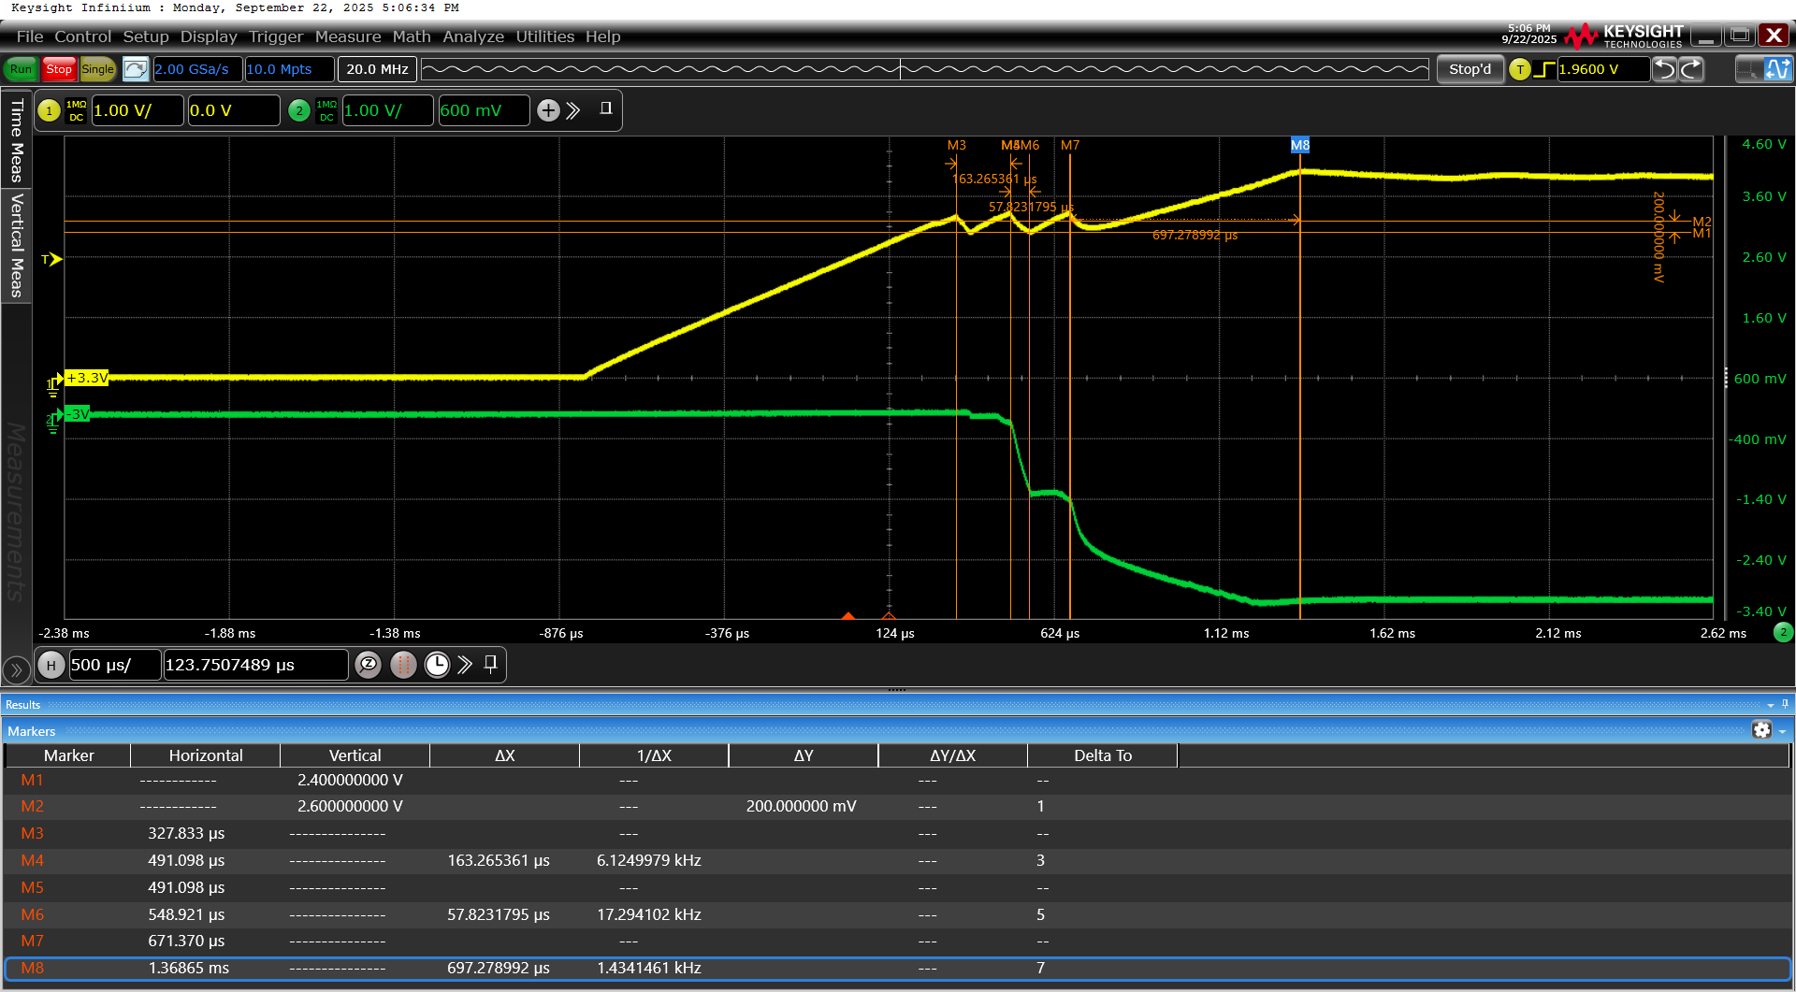The height and width of the screenshot is (992, 1796).
Task: Open the File menu
Action: (x=30, y=36)
